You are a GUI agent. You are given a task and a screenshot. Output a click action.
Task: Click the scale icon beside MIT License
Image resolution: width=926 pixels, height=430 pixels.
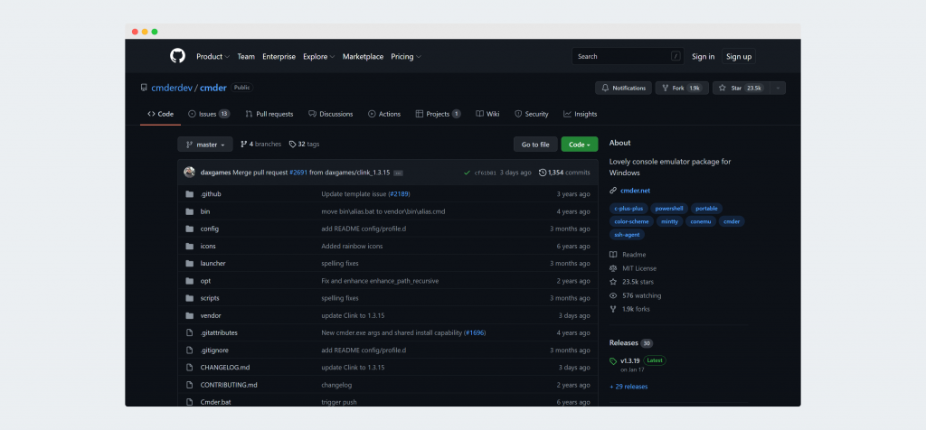point(613,268)
